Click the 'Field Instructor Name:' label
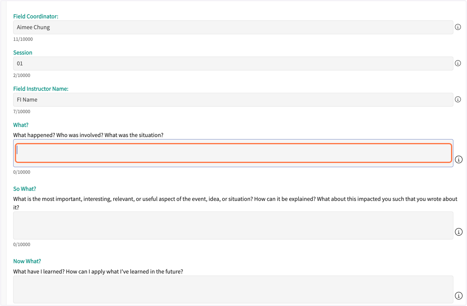467x306 pixels. 41,89
